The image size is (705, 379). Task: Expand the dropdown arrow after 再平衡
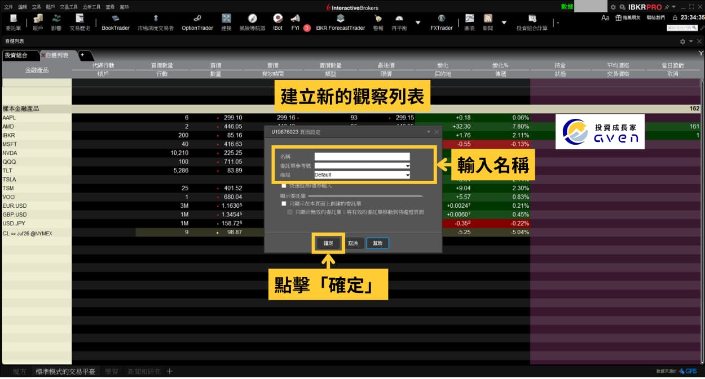click(x=418, y=23)
